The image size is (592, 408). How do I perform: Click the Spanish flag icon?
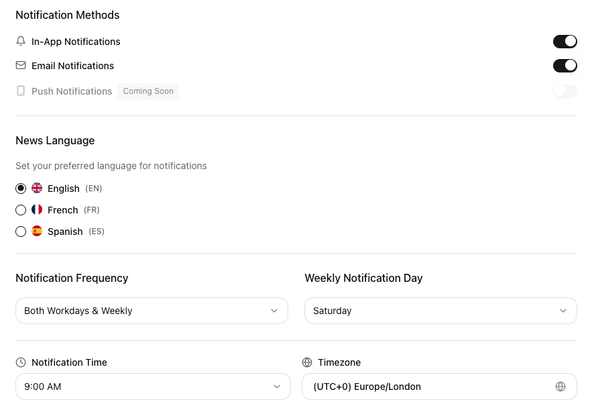point(37,232)
